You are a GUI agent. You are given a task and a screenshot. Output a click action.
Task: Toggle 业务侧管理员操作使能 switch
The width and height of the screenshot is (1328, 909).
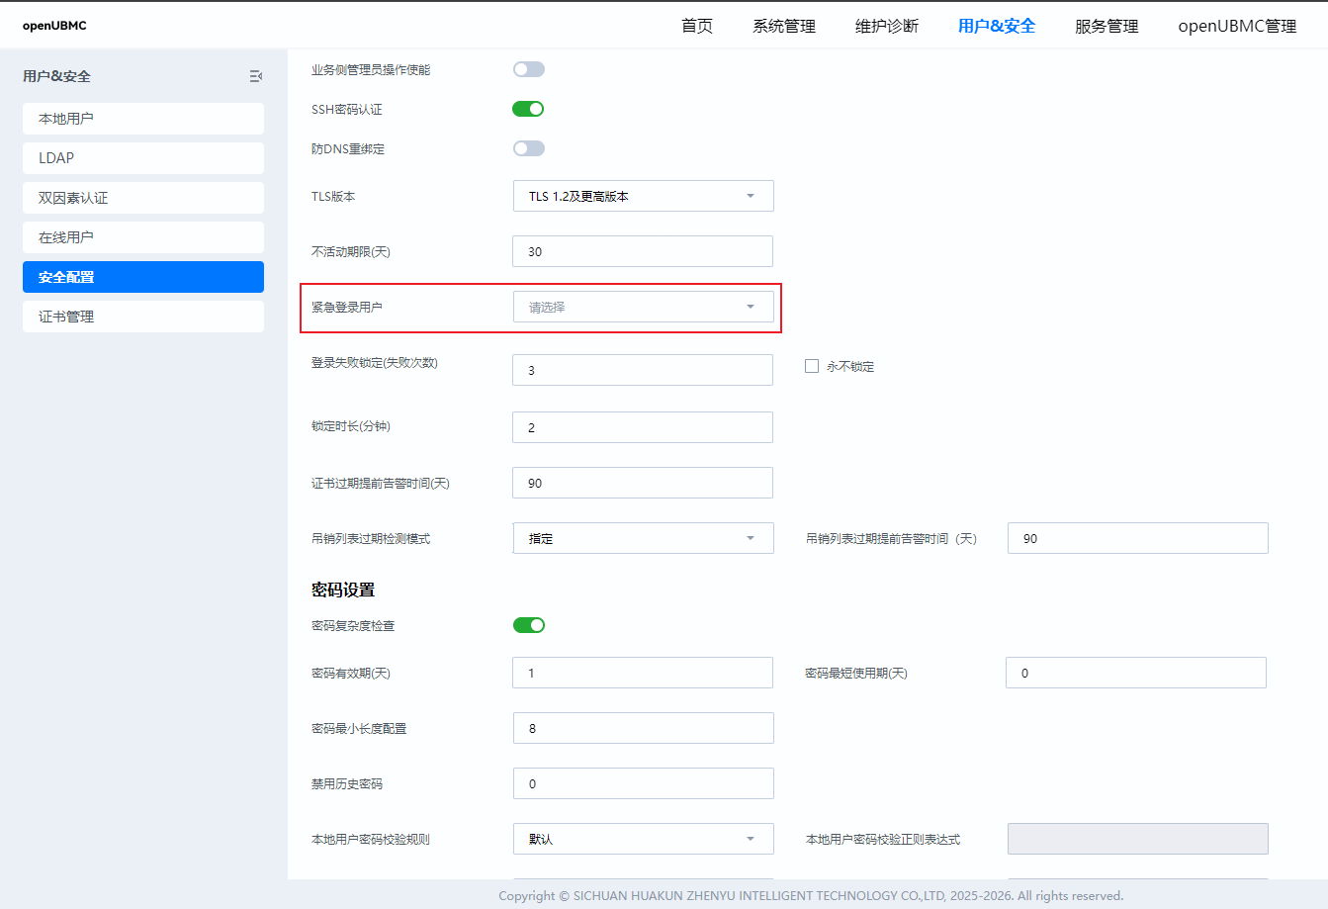point(528,69)
